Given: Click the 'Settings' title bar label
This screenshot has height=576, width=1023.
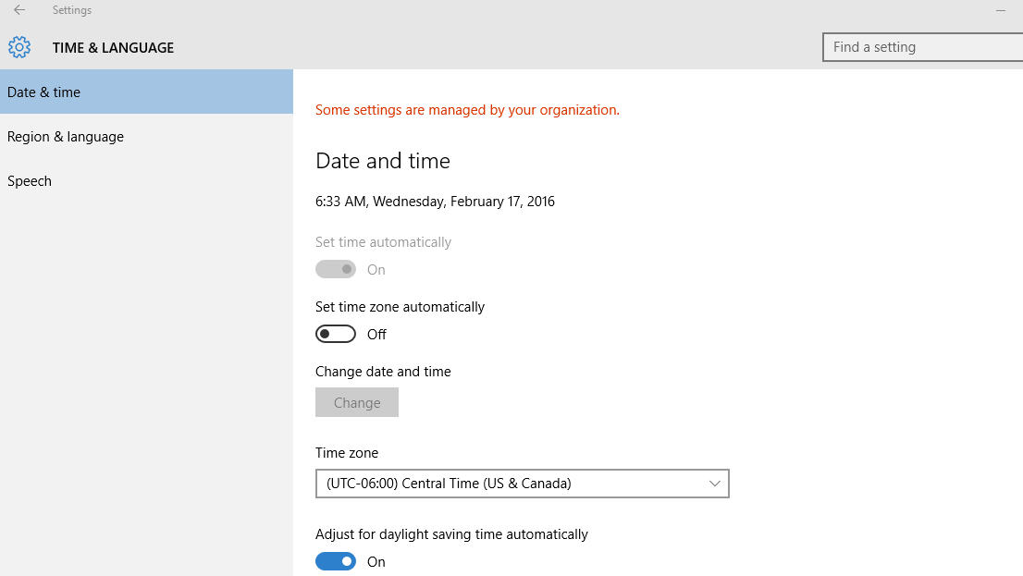Looking at the screenshot, I should pyautogui.click(x=72, y=10).
